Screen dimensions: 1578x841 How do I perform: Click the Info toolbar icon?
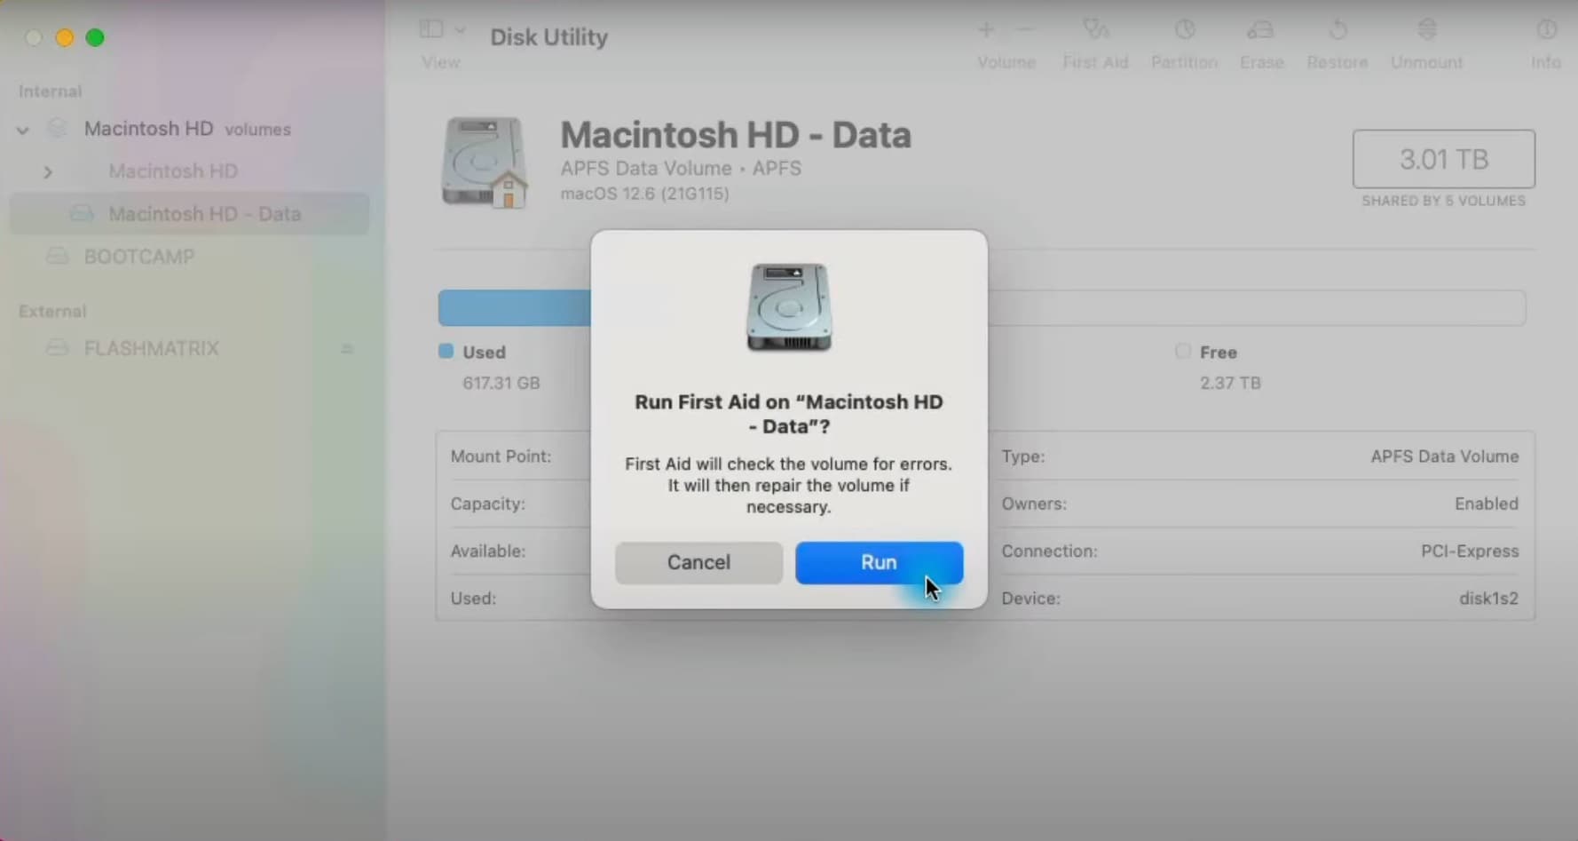(x=1546, y=30)
